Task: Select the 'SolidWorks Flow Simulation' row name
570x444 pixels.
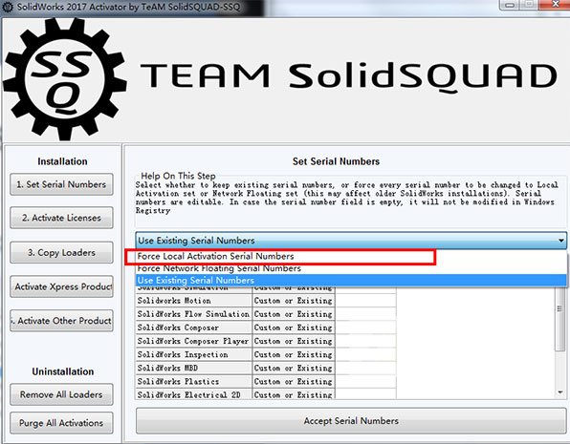Action: point(194,314)
